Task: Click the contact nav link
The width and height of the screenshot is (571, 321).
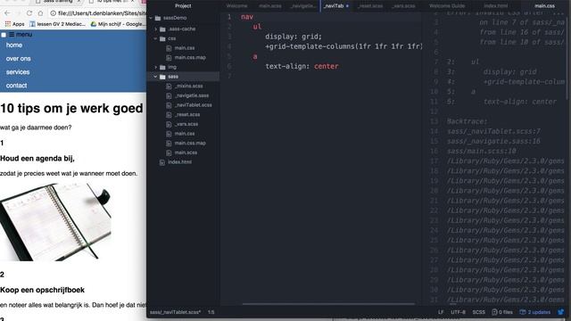Action: [16, 86]
